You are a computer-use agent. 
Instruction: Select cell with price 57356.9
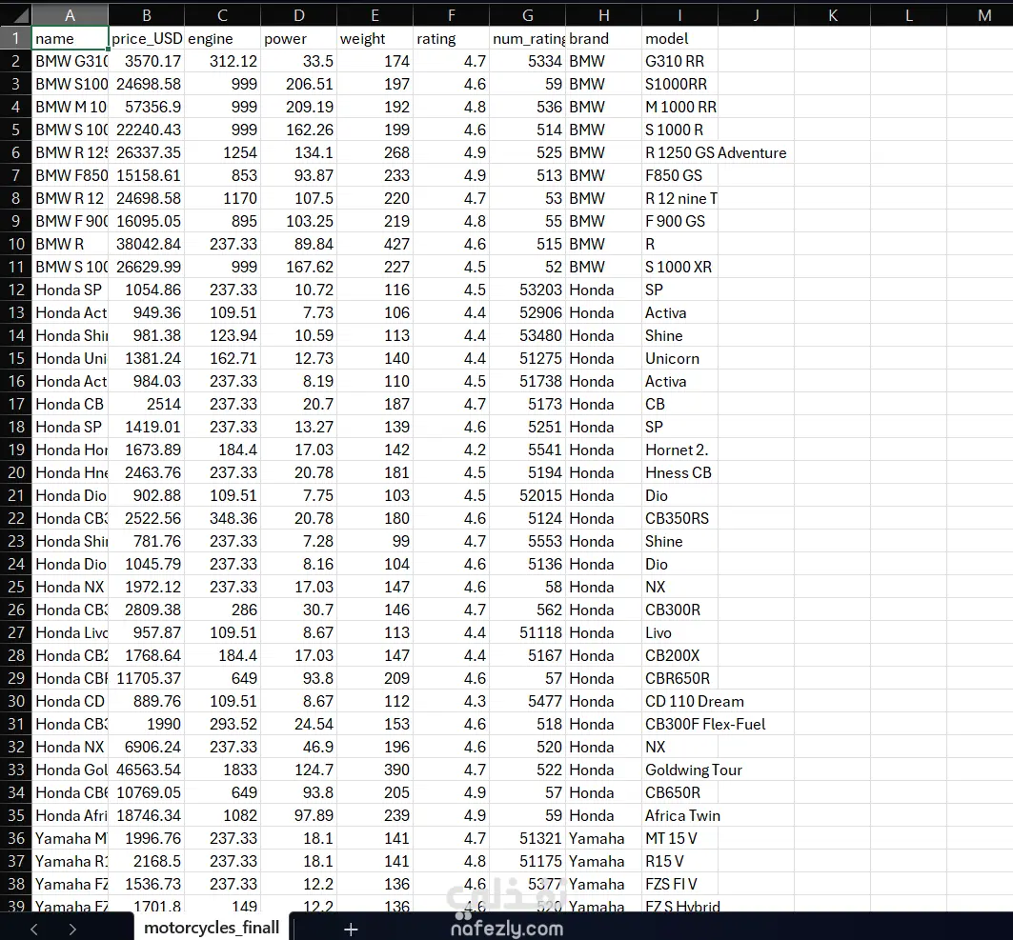click(146, 107)
